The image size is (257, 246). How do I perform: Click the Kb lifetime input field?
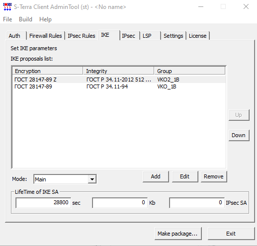tap(120, 203)
